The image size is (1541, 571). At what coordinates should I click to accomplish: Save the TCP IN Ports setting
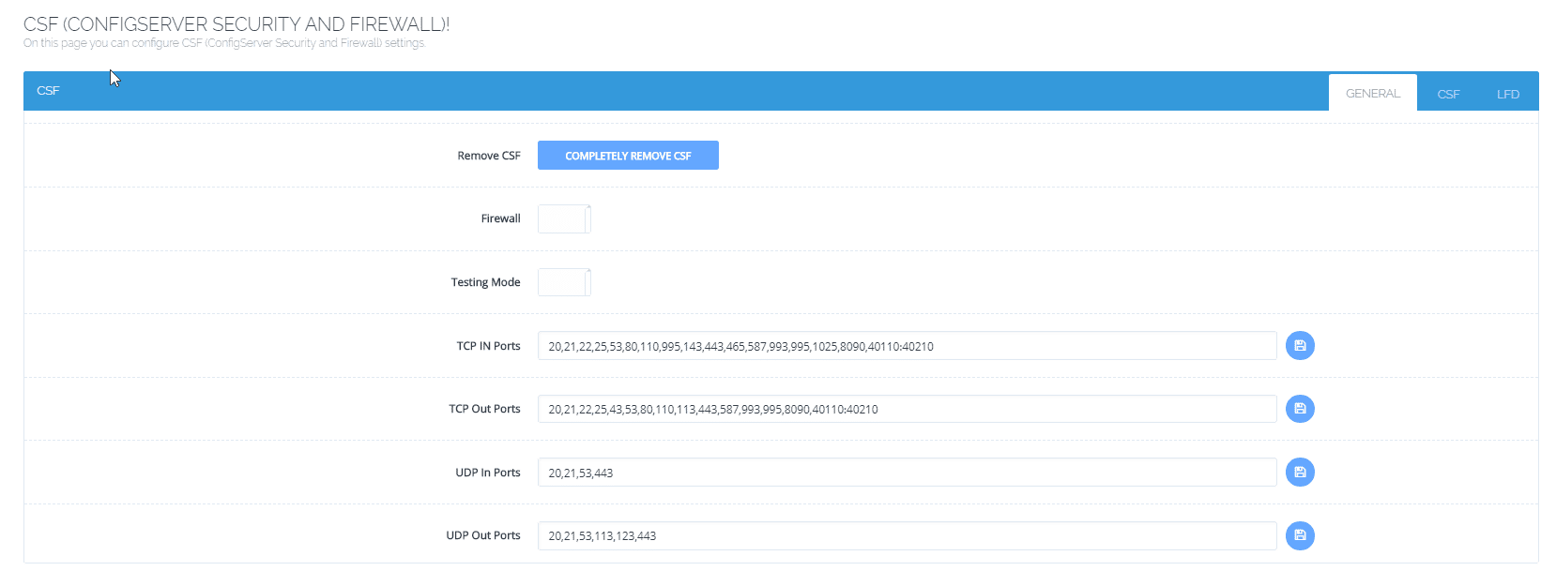[x=1300, y=346]
